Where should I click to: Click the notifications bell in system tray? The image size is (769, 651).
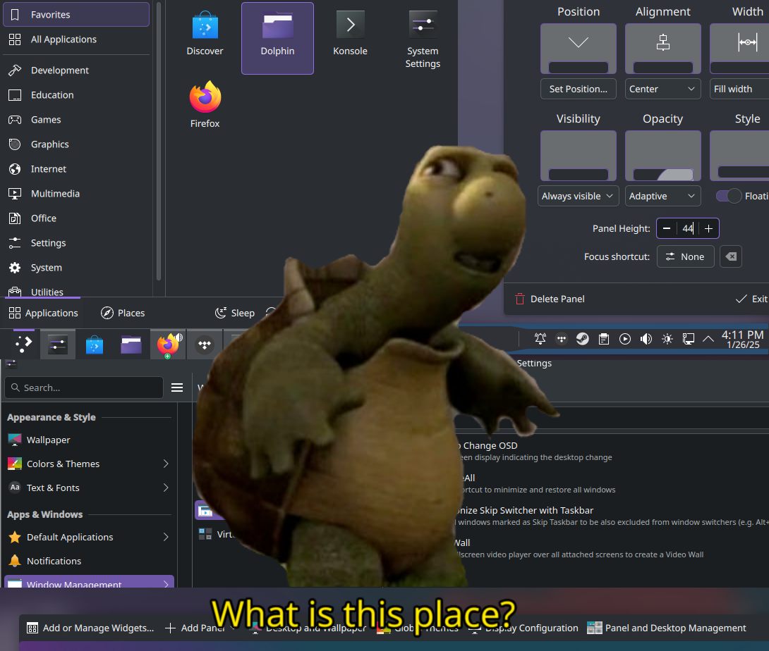click(x=540, y=339)
